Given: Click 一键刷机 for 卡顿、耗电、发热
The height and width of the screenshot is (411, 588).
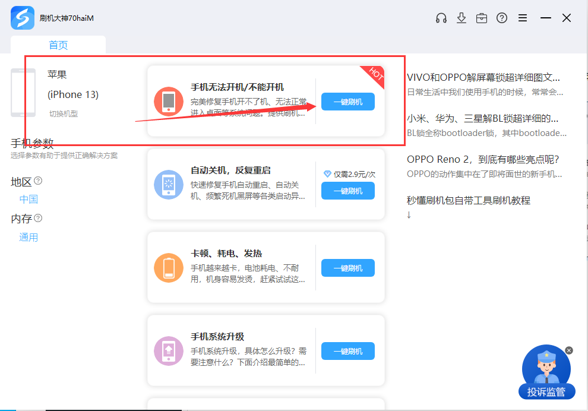Looking at the screenshot, I should (348, 268).
